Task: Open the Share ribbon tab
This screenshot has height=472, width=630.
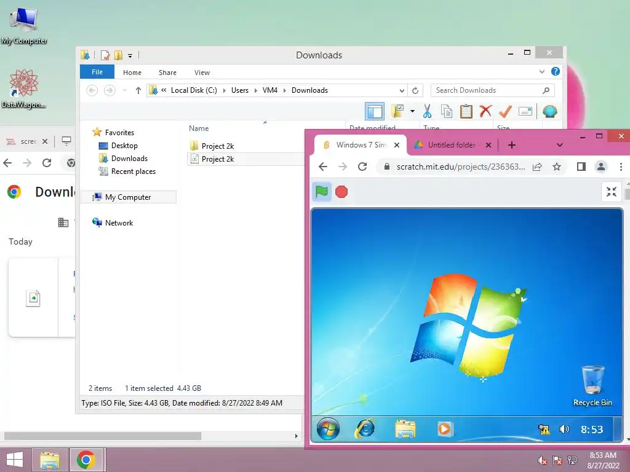Action: 167,73
